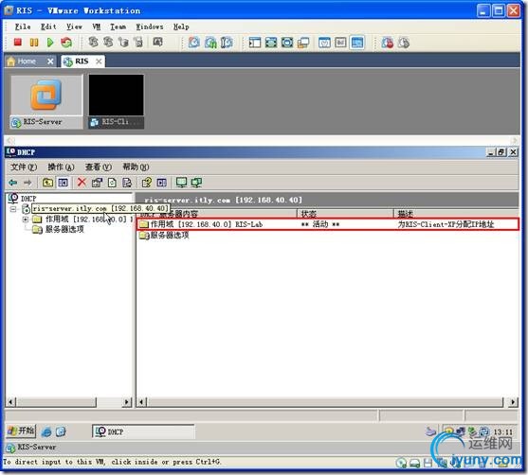This screenshot has height=475, width=528.
Task: Open the VMware Team menu
Action: [x=118, y=26]
